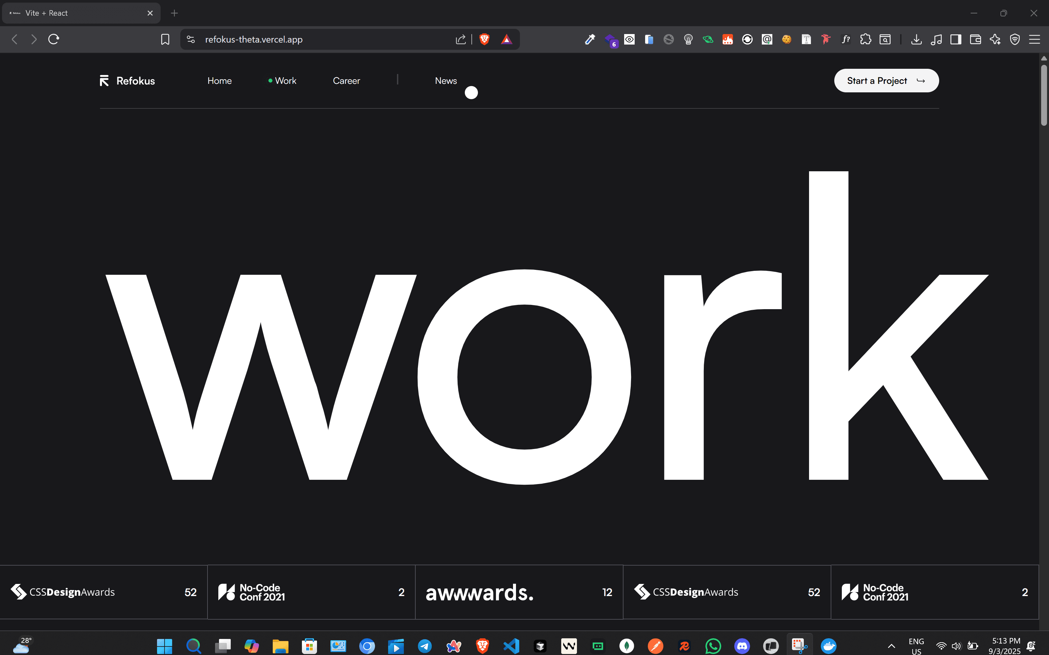Open the Career nav link

(346, 81)
